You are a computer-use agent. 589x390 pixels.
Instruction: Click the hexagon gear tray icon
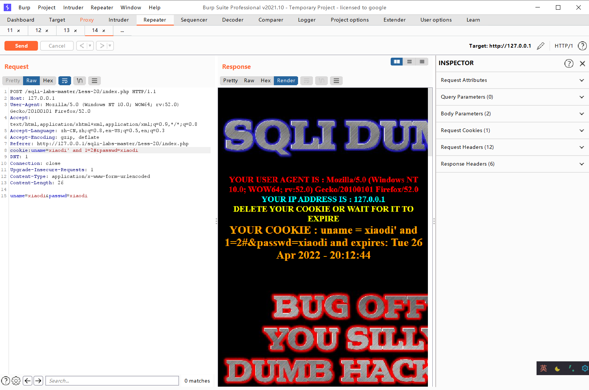(585, 368)
